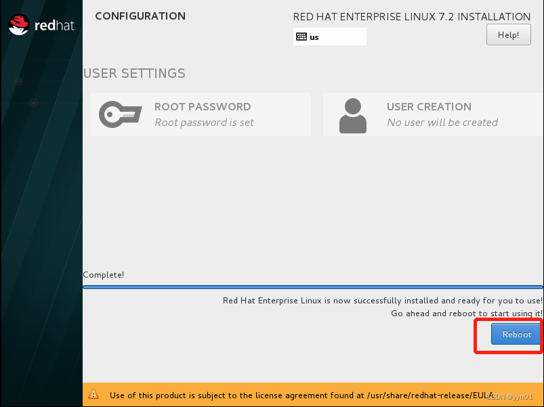Click the blue installation progress bar
Viewport: 544px width, 407px height.
click(x=313, y=285)
